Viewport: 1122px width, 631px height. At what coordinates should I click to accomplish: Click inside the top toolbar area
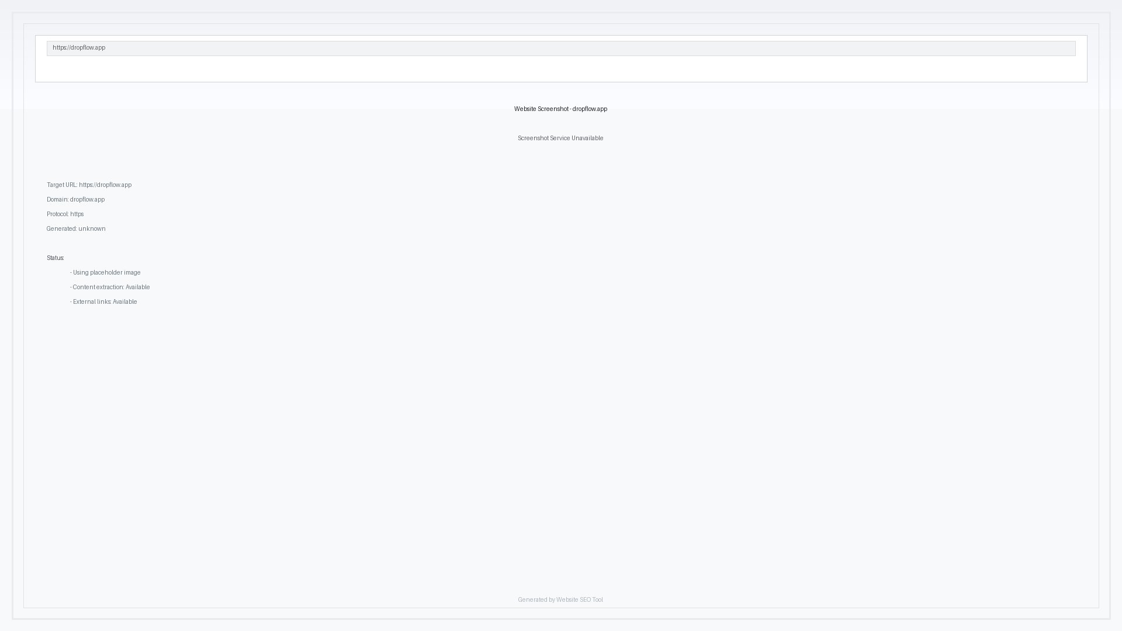tap(561, 70)
